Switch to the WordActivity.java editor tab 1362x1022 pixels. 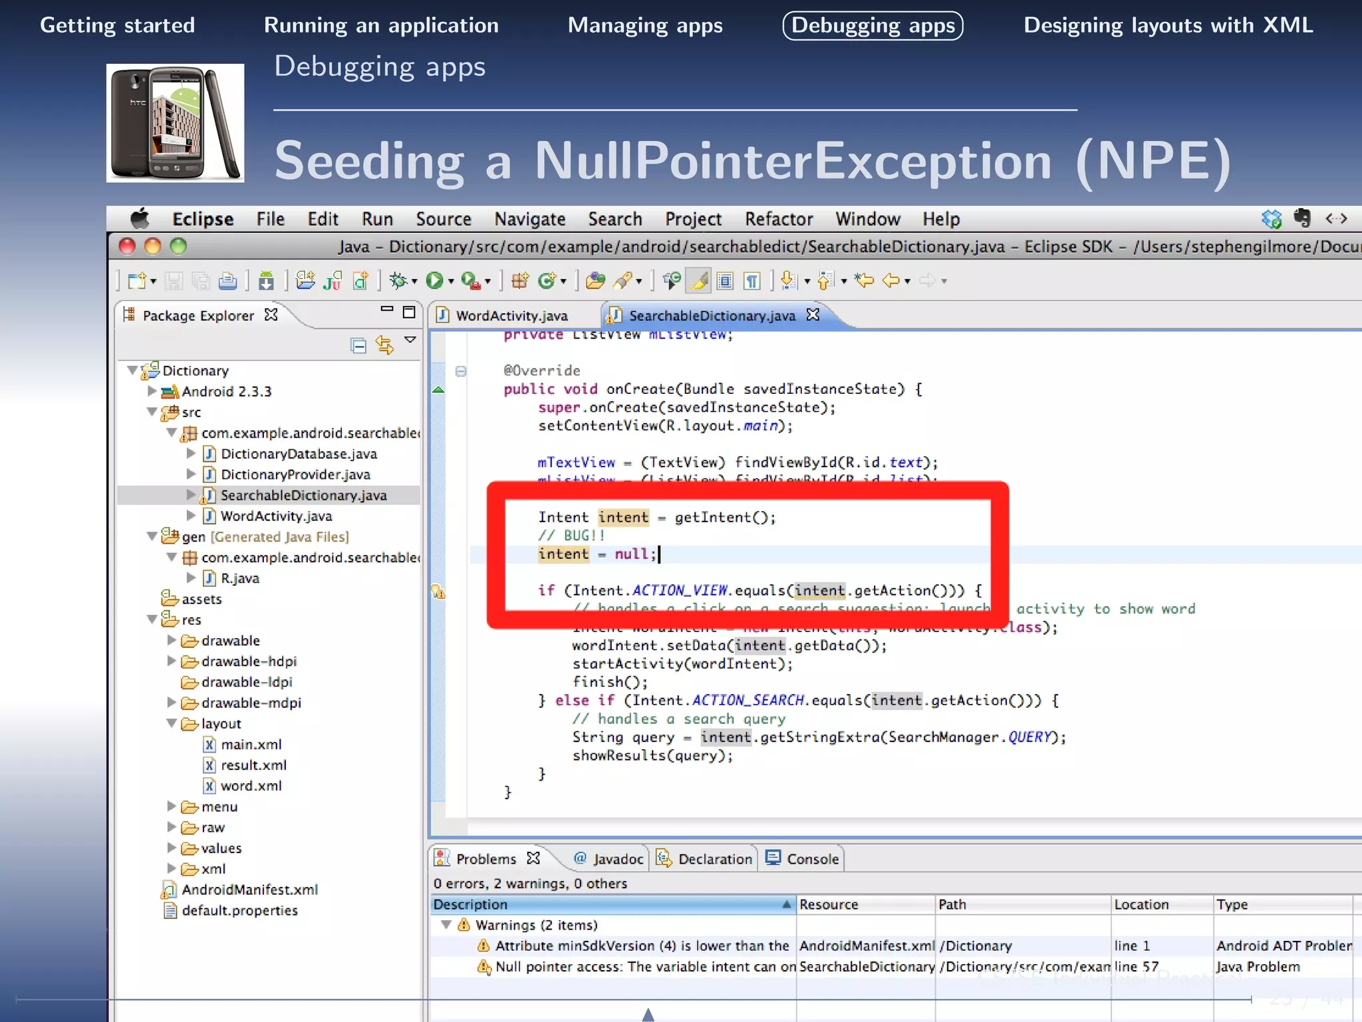(x=511, y=315)
